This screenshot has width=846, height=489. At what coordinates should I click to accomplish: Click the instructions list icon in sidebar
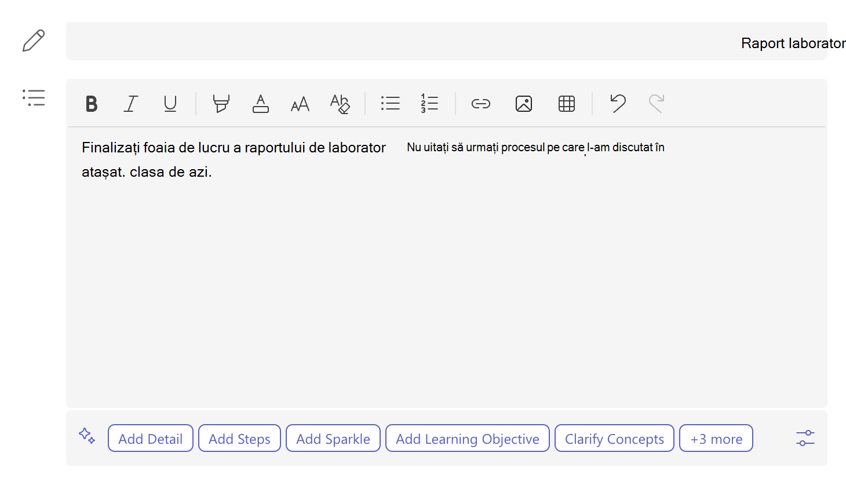coord(34,97)
